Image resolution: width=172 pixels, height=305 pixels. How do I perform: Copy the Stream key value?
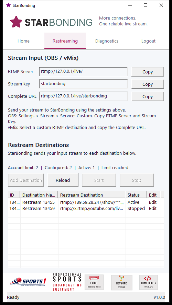click(x=148, y=84)
